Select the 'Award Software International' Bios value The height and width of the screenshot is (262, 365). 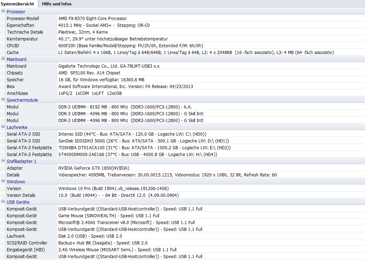coord(126,87)
